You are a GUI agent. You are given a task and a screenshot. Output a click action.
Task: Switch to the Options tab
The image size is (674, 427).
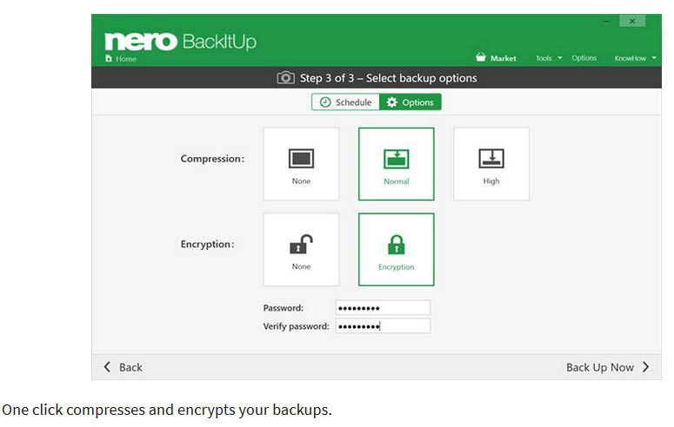pyautogui.click(x=410, y=102)
